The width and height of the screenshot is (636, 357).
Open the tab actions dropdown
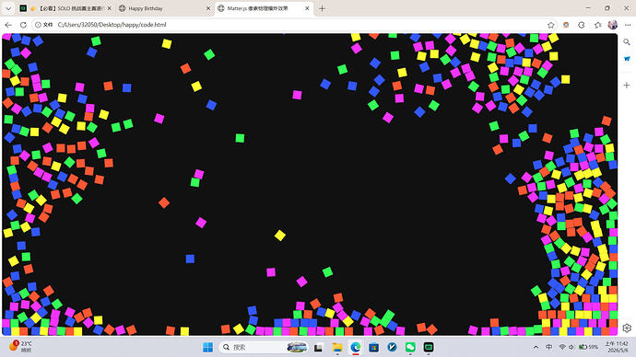click(x=8, y=8)
